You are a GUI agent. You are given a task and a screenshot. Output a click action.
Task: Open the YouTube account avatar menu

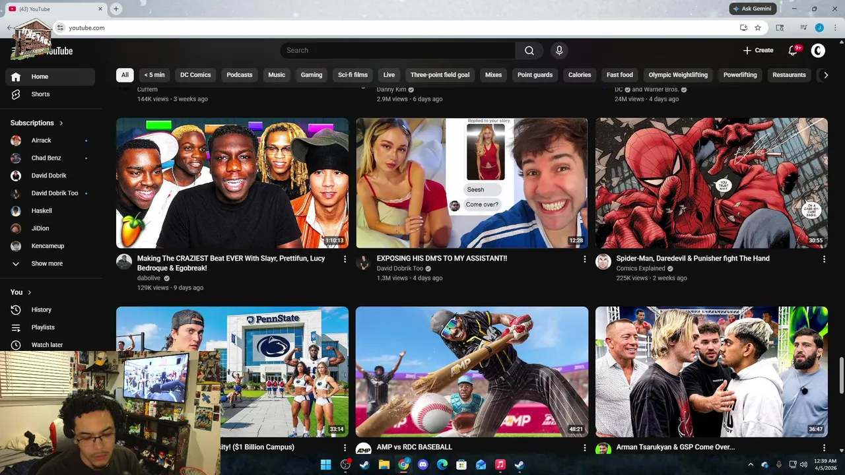point(818,51)
